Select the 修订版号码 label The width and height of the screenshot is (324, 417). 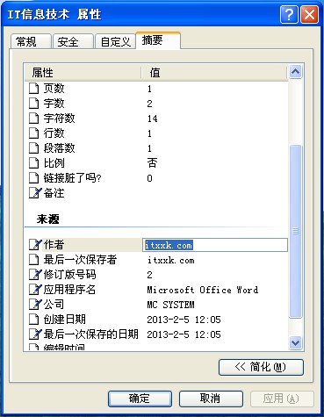tap(69, 275)
